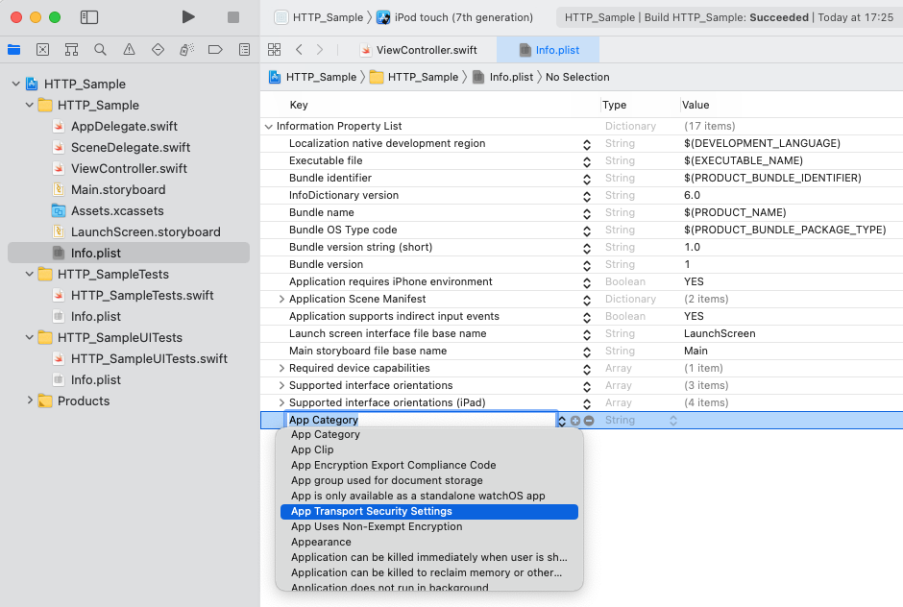903x607 pixels.
Task: Click the Value column header
Action: pos(696,105)
